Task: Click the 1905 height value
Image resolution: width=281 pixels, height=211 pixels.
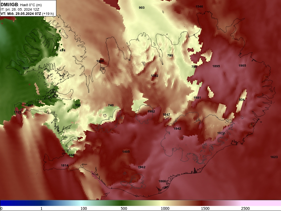Action: point(242,66)
